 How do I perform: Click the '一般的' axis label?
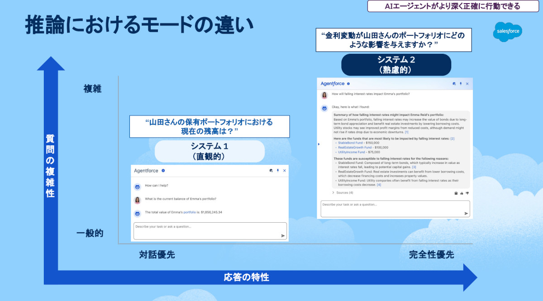[90, 234]
